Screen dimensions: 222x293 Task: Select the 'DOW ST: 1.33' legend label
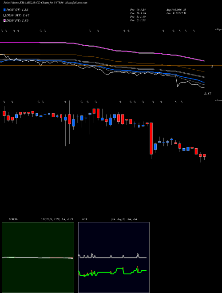17,10
